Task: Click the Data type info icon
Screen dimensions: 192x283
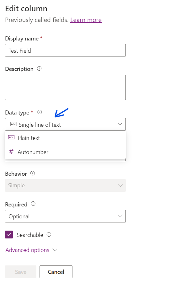Action: point(40,112)
